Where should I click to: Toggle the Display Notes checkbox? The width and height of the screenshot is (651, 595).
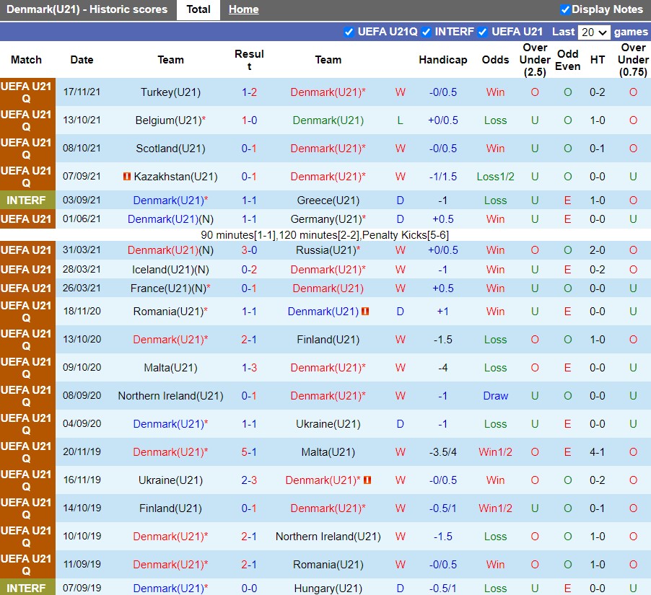tap(565, 9)
